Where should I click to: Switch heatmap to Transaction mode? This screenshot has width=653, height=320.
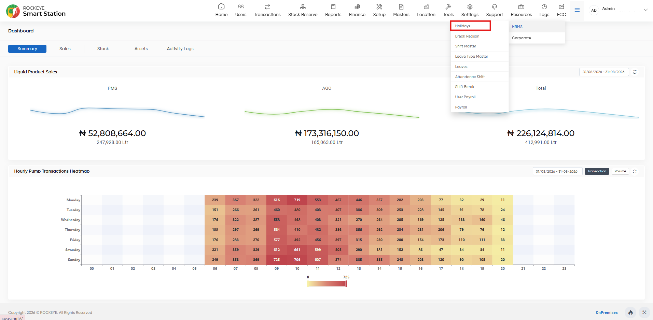[597, 171]
